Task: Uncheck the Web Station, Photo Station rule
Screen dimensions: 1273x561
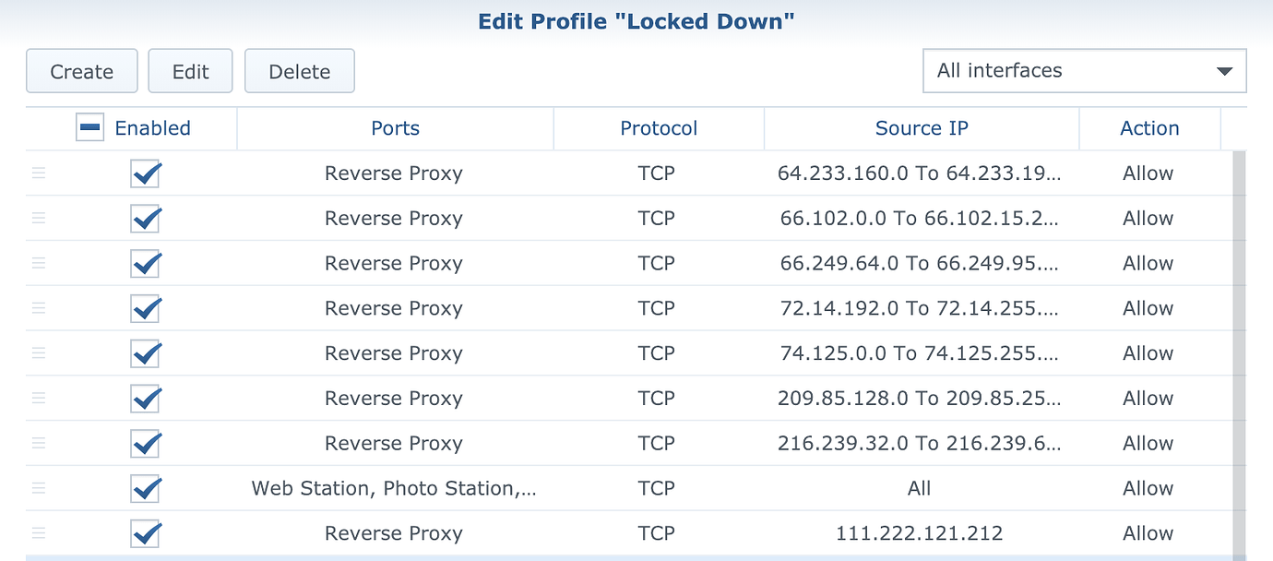Action: tap(145, 488)
